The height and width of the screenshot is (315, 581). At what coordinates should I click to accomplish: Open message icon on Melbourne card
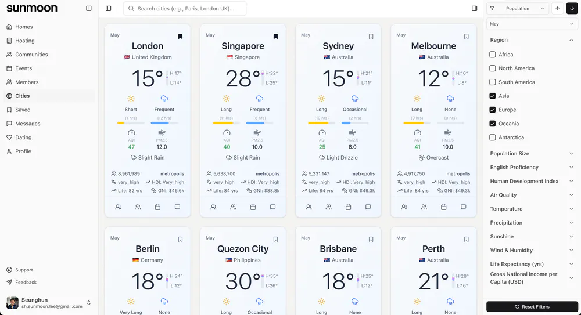point(463,207)
